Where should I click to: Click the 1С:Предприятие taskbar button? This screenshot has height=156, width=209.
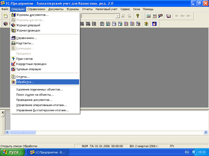pyautogui.click(x=48, y=152)
